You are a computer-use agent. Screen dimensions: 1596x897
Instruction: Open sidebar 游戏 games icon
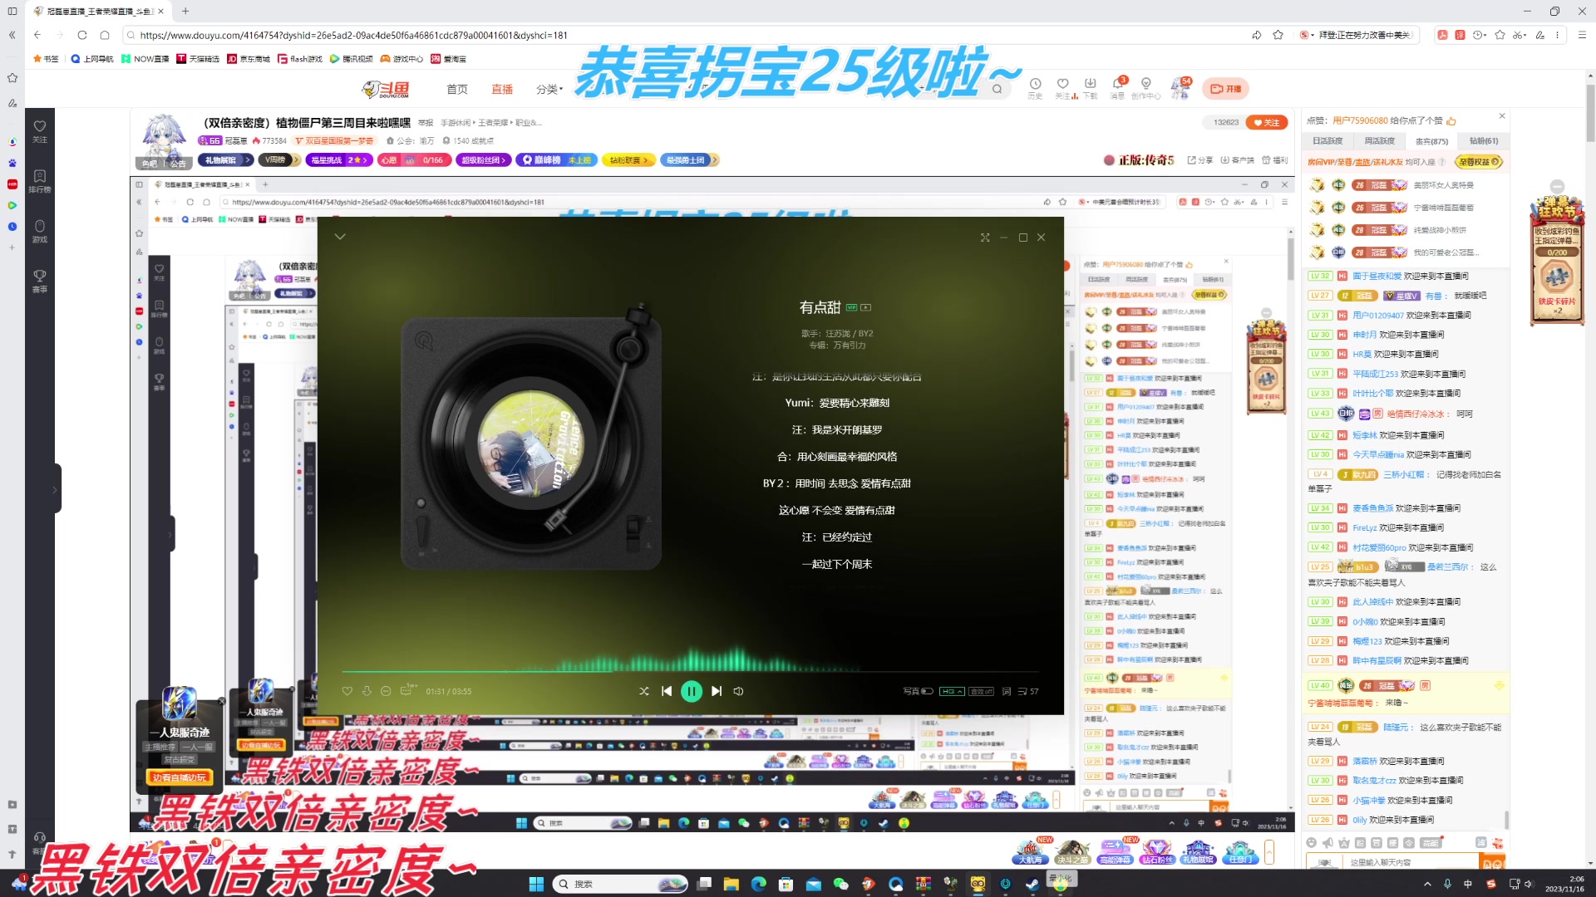coord(39,230)
